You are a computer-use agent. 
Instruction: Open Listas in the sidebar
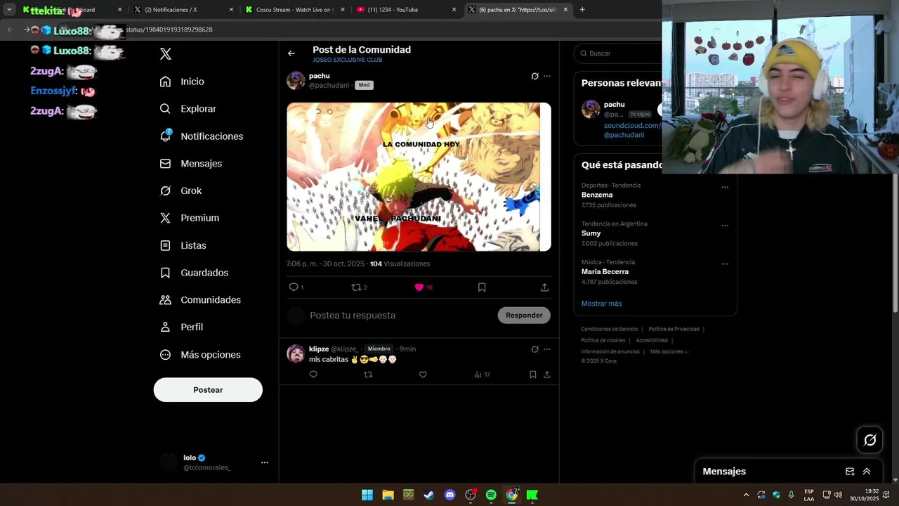tap(183, 245)
